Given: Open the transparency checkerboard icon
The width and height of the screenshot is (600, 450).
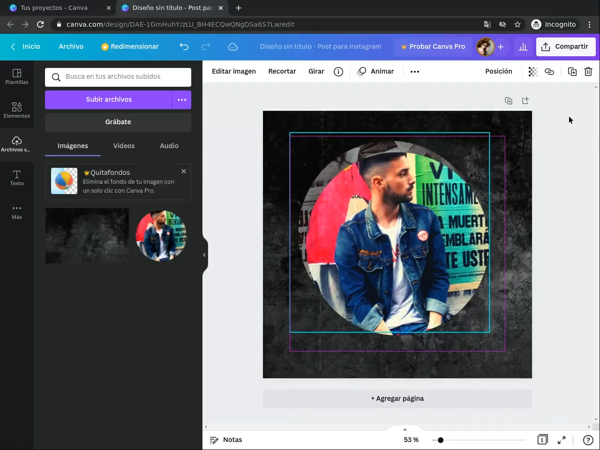Looking at the screenshot, I should click(x=533, y=71).
